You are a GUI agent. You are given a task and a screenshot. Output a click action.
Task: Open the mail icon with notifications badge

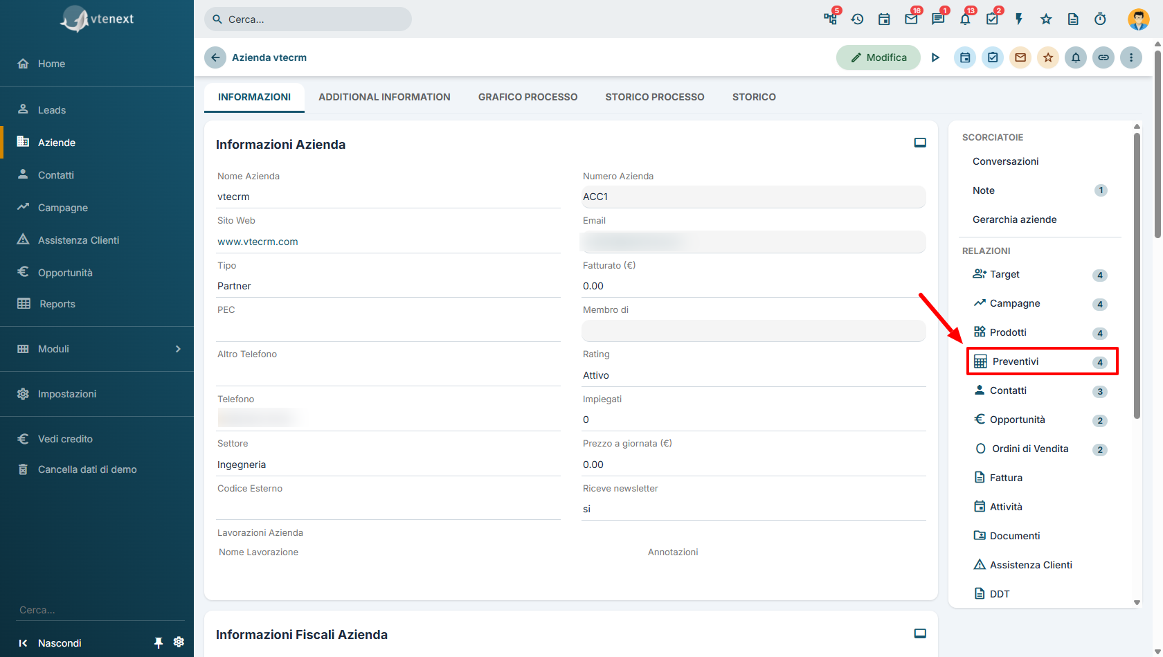911,19
